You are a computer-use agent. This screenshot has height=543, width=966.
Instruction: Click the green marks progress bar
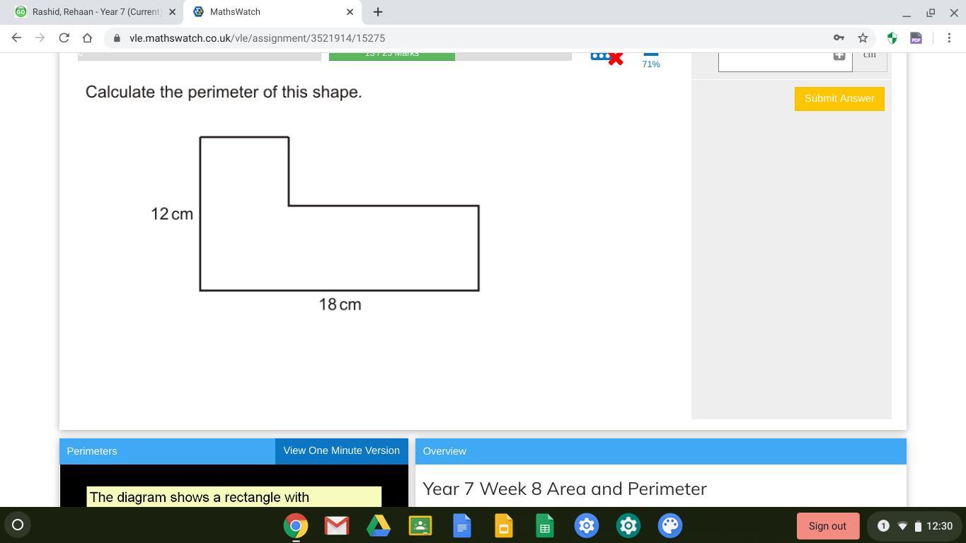[392, 56]
